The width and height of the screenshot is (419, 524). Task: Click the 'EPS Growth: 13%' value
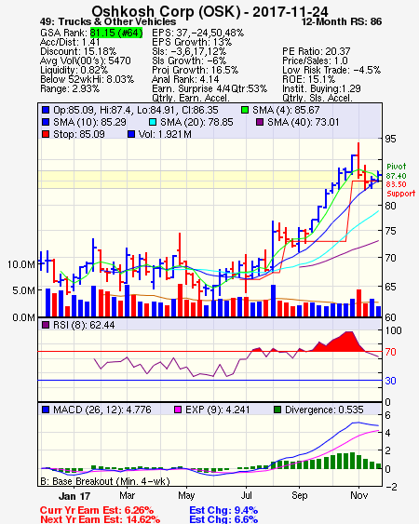point(192,42)
